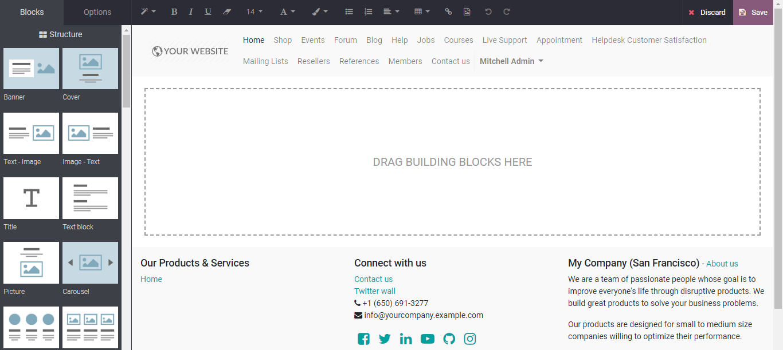The image size is (783, 350).
Task: Click the insert link icon
Action: point(448,12)
